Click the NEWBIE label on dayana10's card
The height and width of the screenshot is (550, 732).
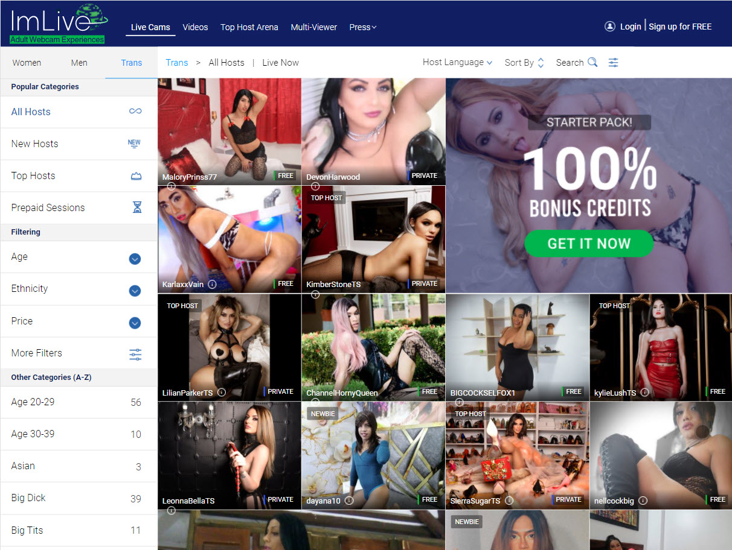pyautogui.click(x=324, y=414)
